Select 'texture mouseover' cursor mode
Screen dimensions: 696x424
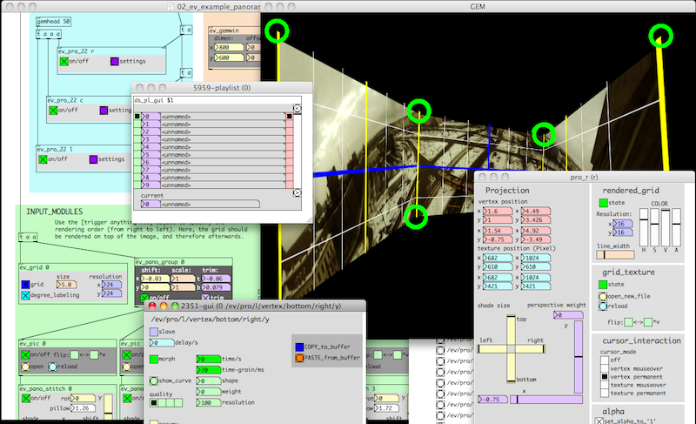click(604, 385)
